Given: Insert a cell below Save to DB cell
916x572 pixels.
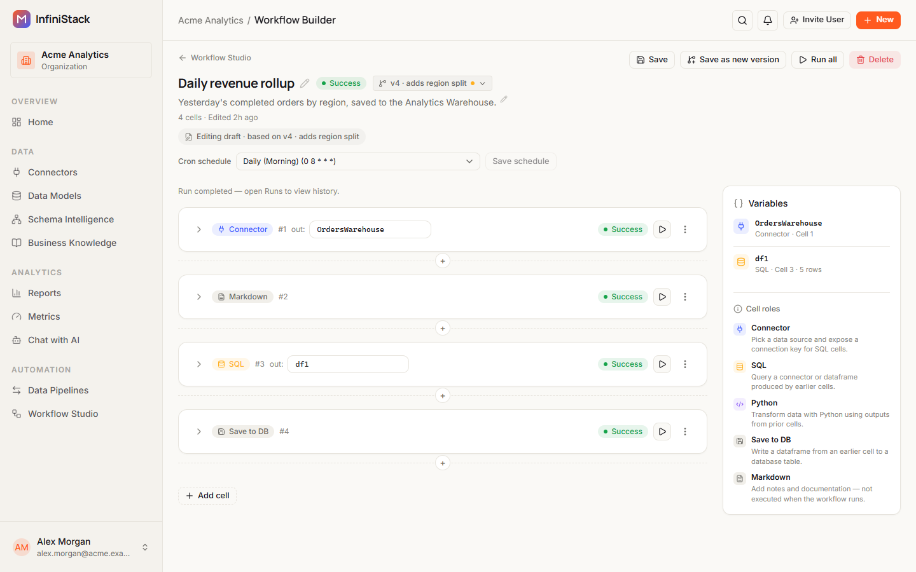Looking at the screenshot, I should coord(443,463).
